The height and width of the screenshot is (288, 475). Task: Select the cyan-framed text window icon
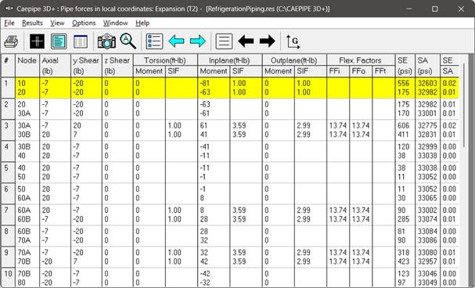59,41
